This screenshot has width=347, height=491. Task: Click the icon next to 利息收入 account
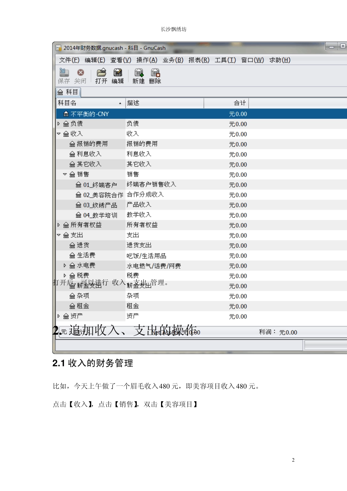[x=72, y=154]
